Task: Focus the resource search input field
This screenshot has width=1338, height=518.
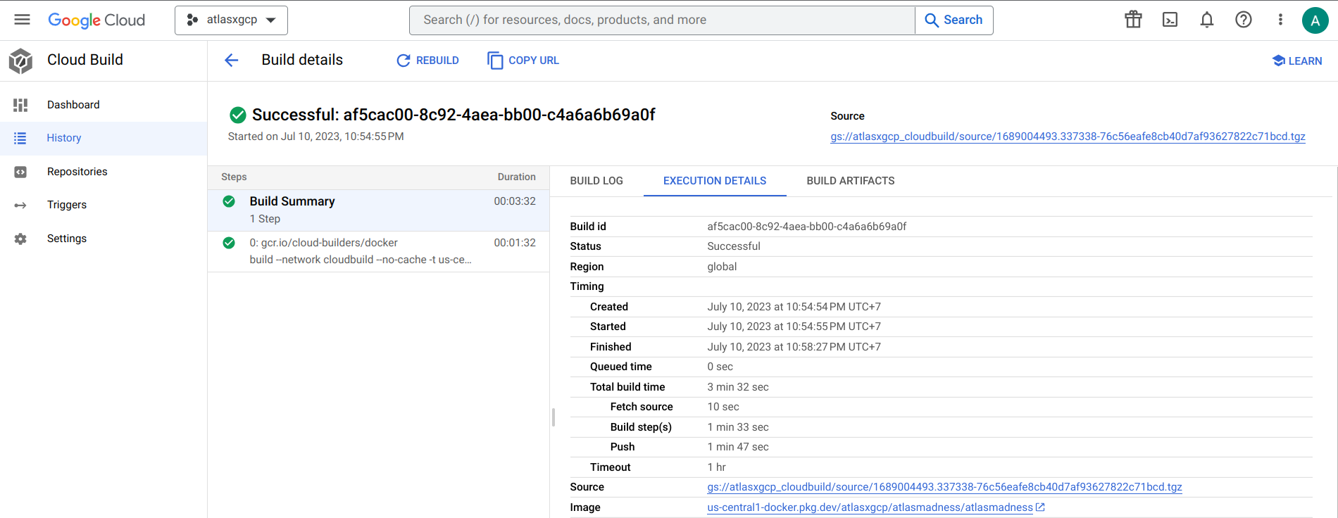Action: (662, 20)
